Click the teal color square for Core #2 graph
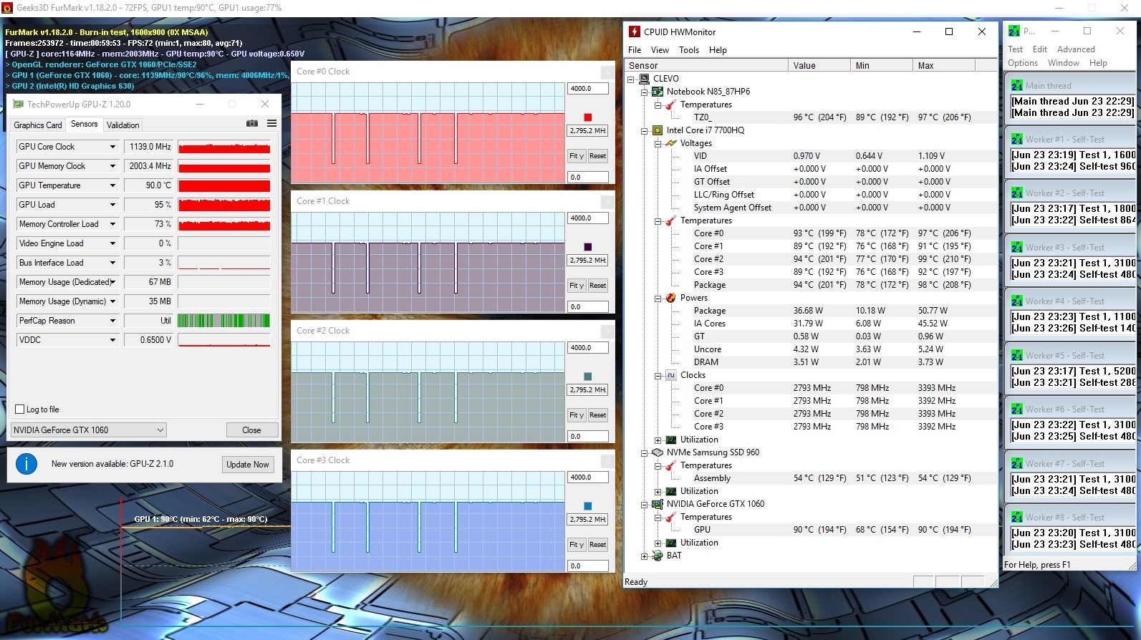 588,377
